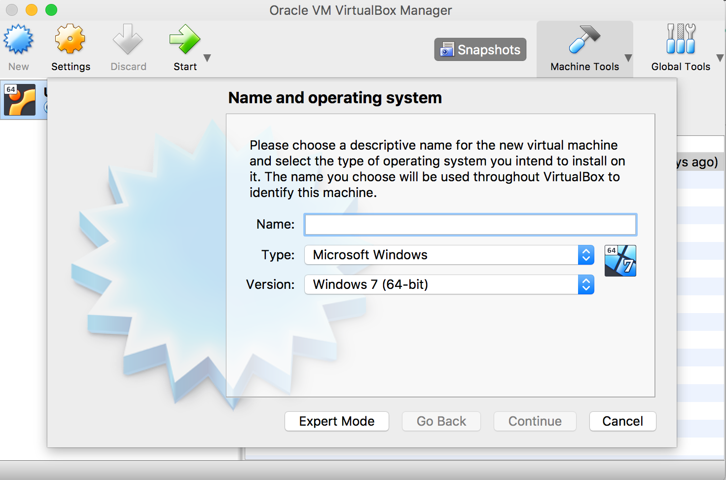Click the Windows 7 64-bit OS icon
This screenshot has height=480, width=726.
point(620,261)
